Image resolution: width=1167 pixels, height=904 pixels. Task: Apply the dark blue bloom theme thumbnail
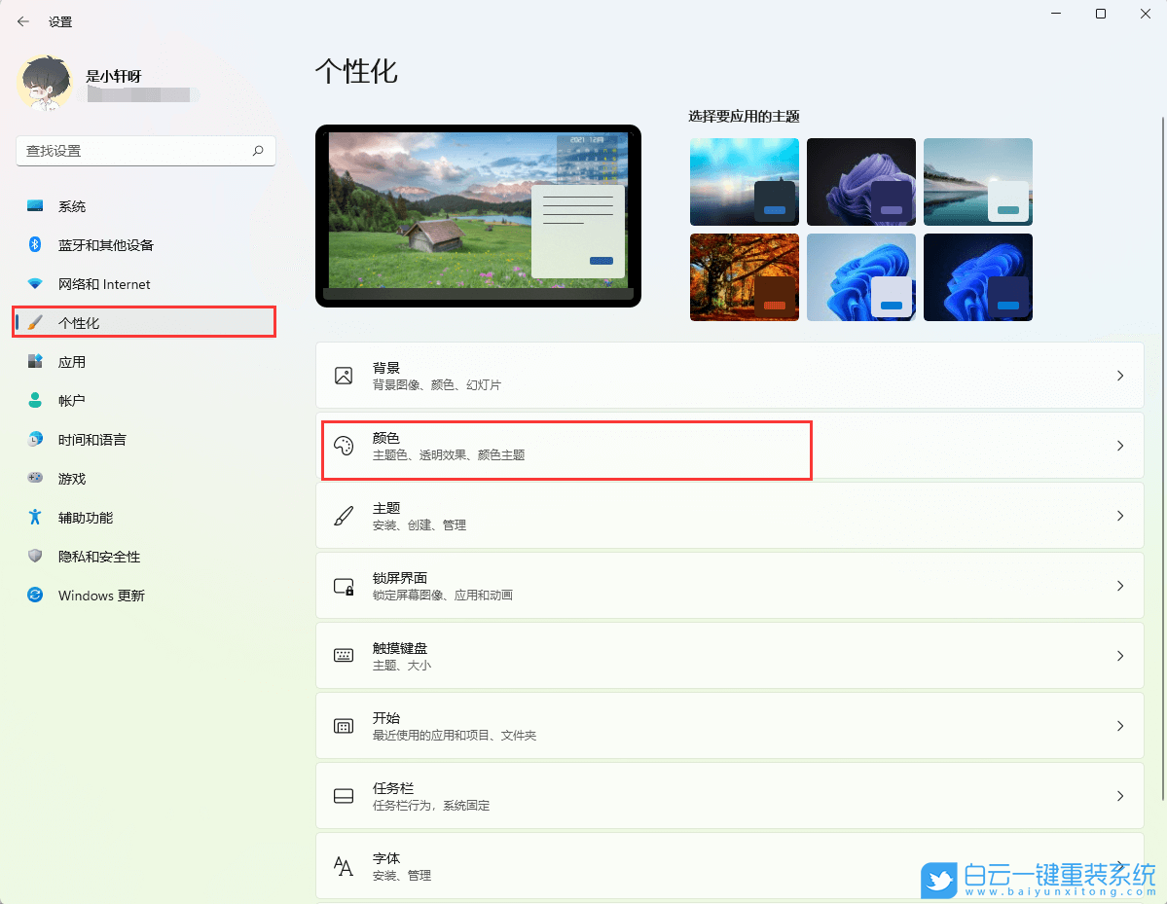pos(978,277)
